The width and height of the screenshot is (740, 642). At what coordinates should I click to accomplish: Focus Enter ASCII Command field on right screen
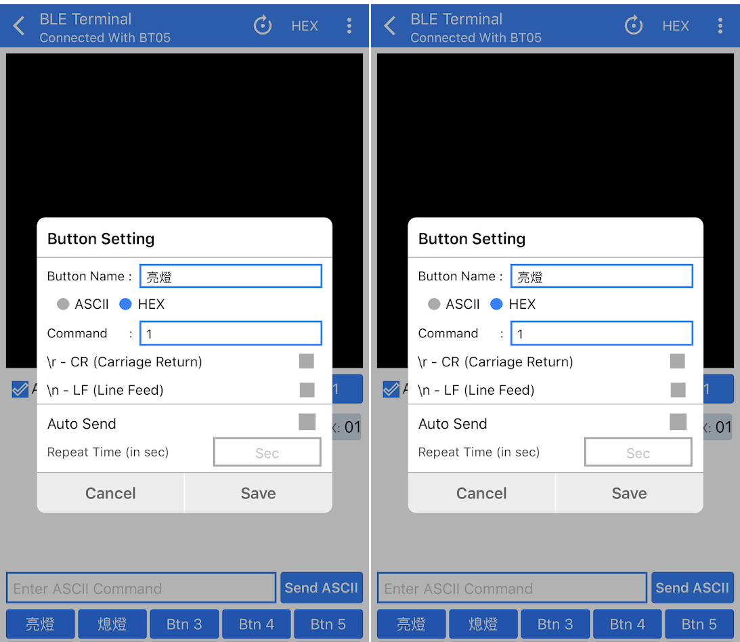pos(512,588)
